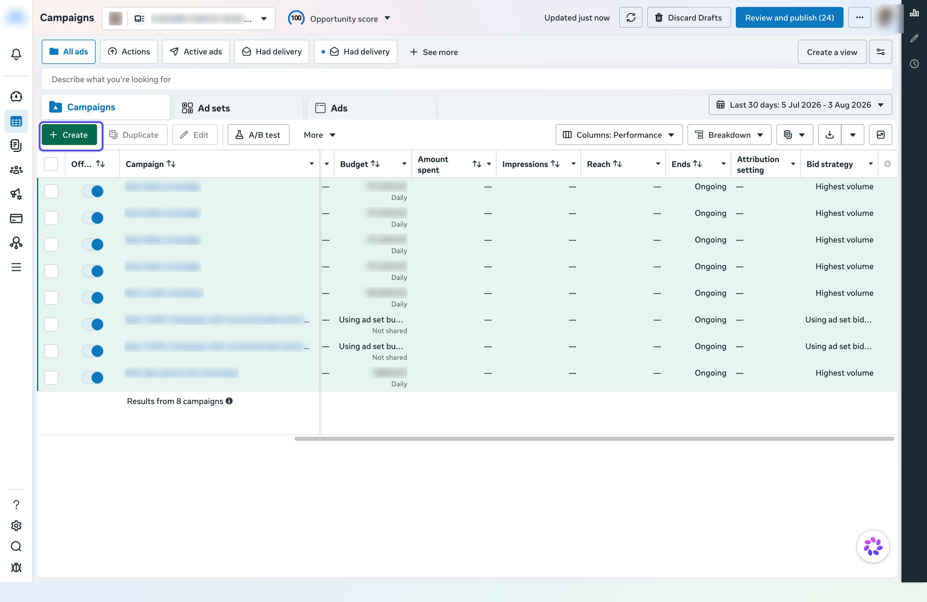Open the More dropdown in toolbar

point(320,135)
